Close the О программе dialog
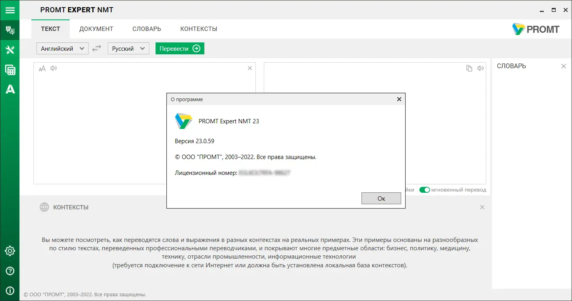 399,99
